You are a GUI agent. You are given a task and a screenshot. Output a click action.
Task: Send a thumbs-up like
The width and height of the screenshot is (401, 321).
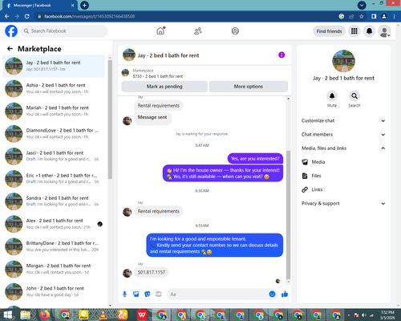click(285, 294)
